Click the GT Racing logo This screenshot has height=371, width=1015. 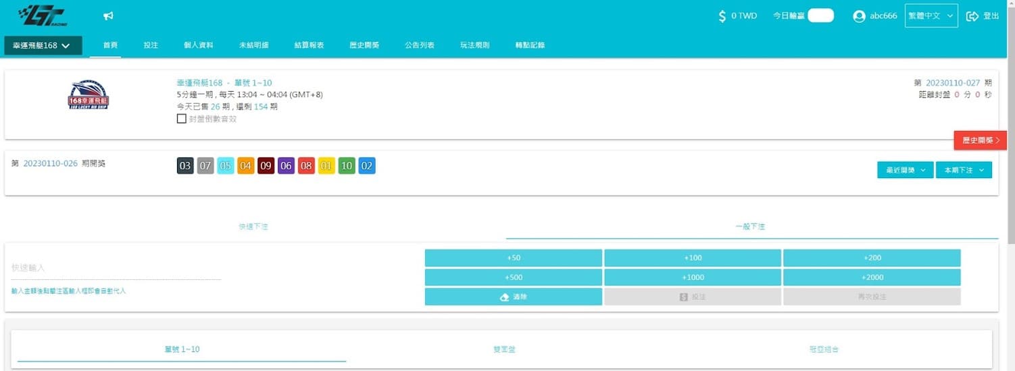(44, 15)
